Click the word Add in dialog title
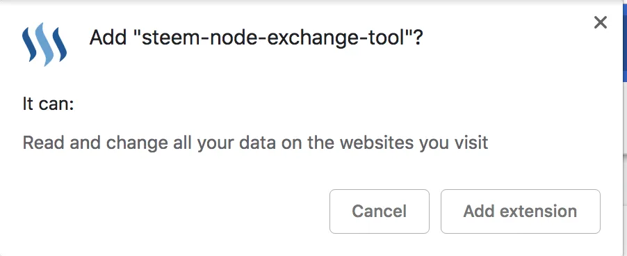Image resolution: width=627 pixels, height=256 pixels. (x=106, y=38)
